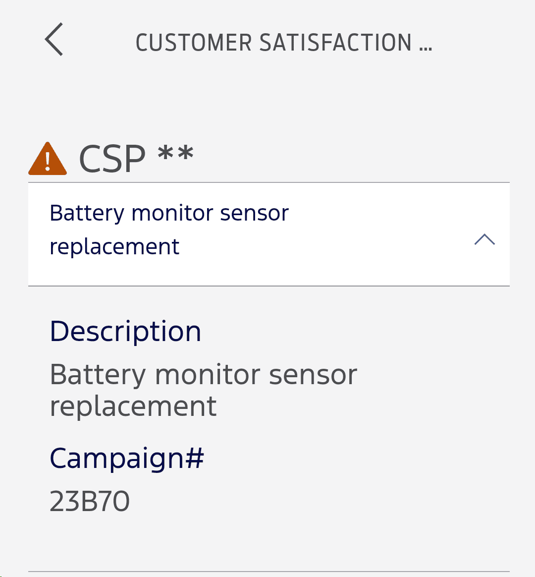Click the word "Battery" in the gray description text
The image size is (535, 577).
coord(98,375)
